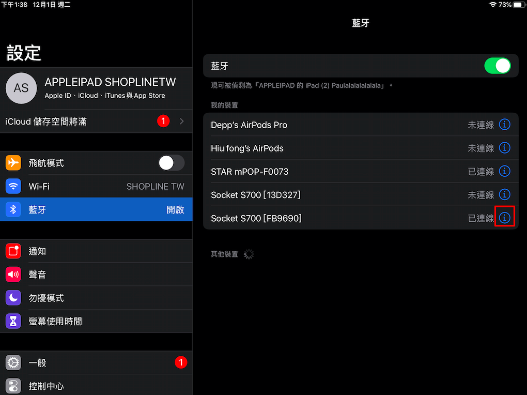Tap the battery icon in status bar
The height and width of the screenshot is (395, 527).
[x=519, y=5]
